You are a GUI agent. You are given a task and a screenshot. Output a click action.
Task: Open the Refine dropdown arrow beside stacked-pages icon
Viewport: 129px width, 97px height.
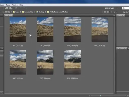pyautogui.click(x=13, y=8)
